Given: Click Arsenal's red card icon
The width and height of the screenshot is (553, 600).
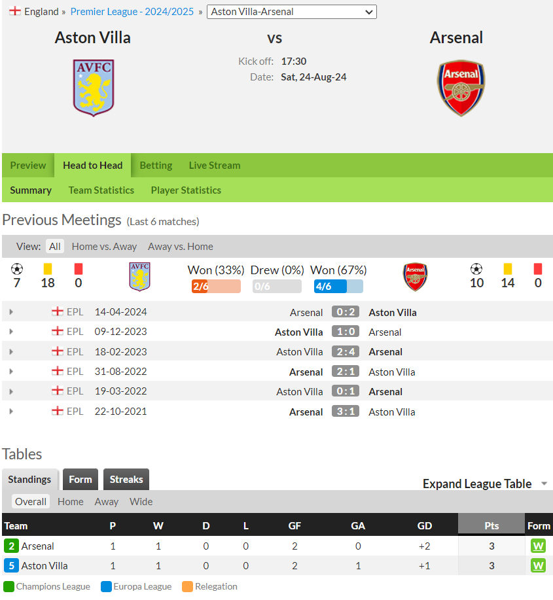Looking at the screenshot, I should [x=538, y=269].
